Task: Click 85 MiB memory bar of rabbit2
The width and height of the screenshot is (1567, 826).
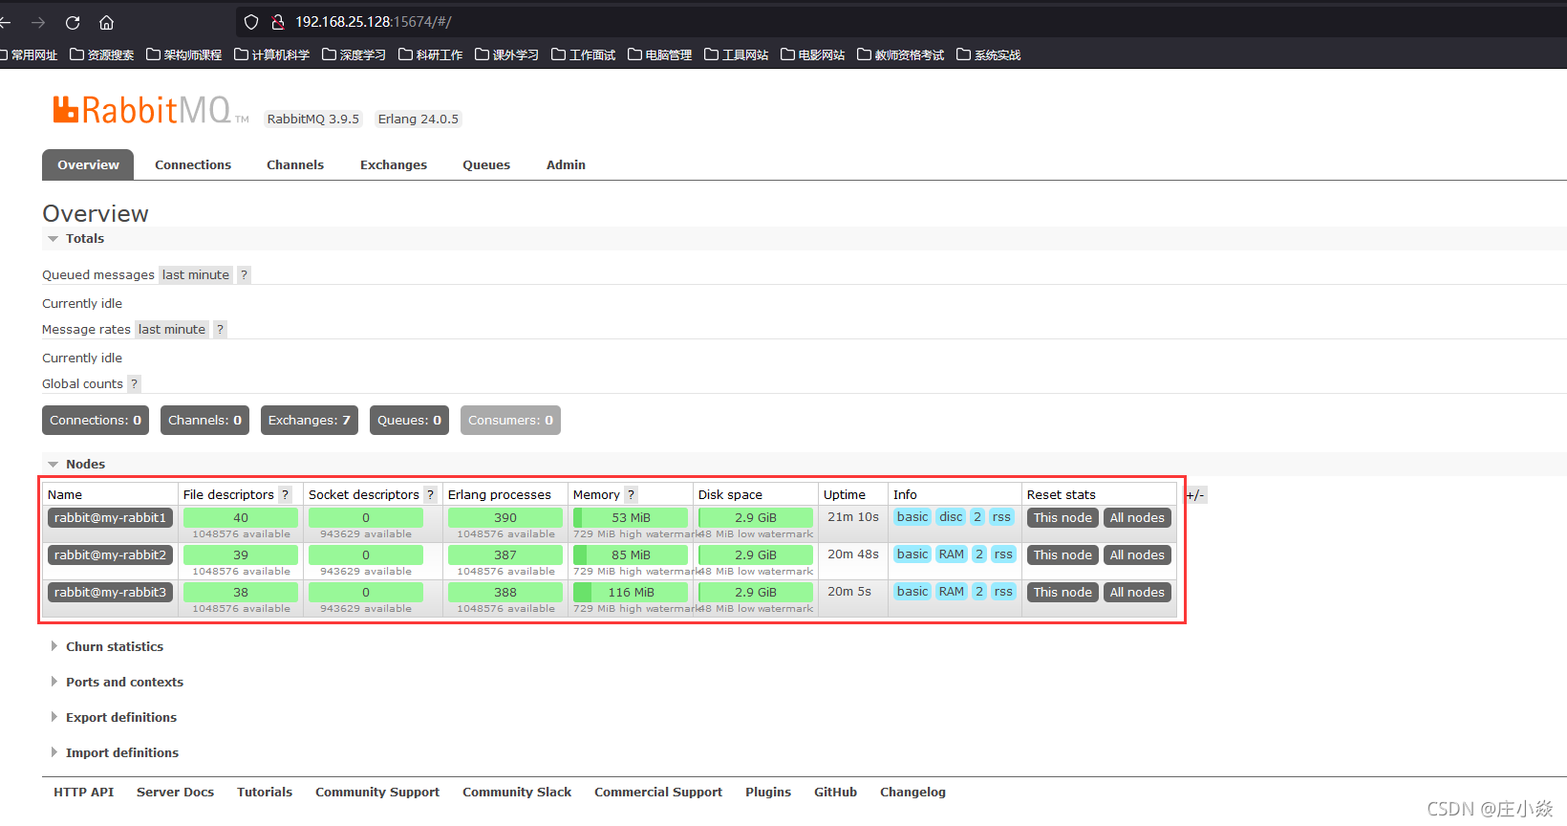Action: click(631, 555)
